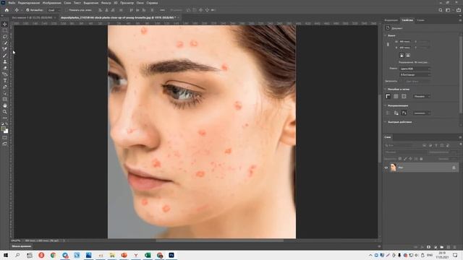Open the Изображение menu
The width and height of the screenshot is (463, 260).
(51, 3)
